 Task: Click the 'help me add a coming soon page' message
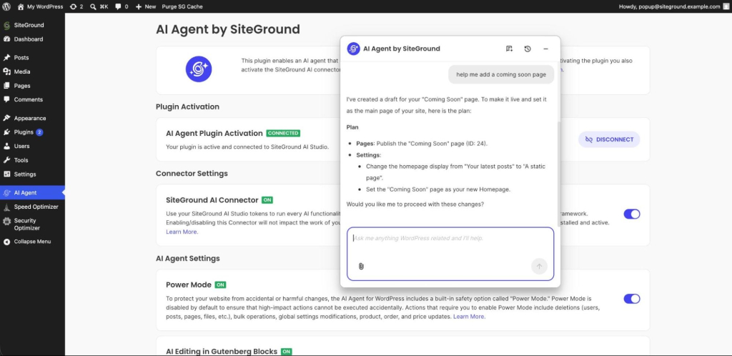coord(501,74)
